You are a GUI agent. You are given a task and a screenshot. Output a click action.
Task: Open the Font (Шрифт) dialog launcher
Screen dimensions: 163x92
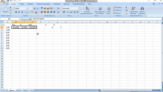pyautogui.click(x=38, y=16)
